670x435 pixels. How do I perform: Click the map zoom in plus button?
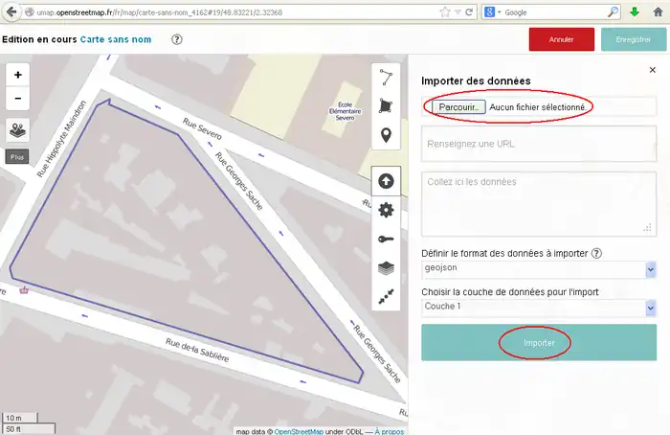point(18,74)
